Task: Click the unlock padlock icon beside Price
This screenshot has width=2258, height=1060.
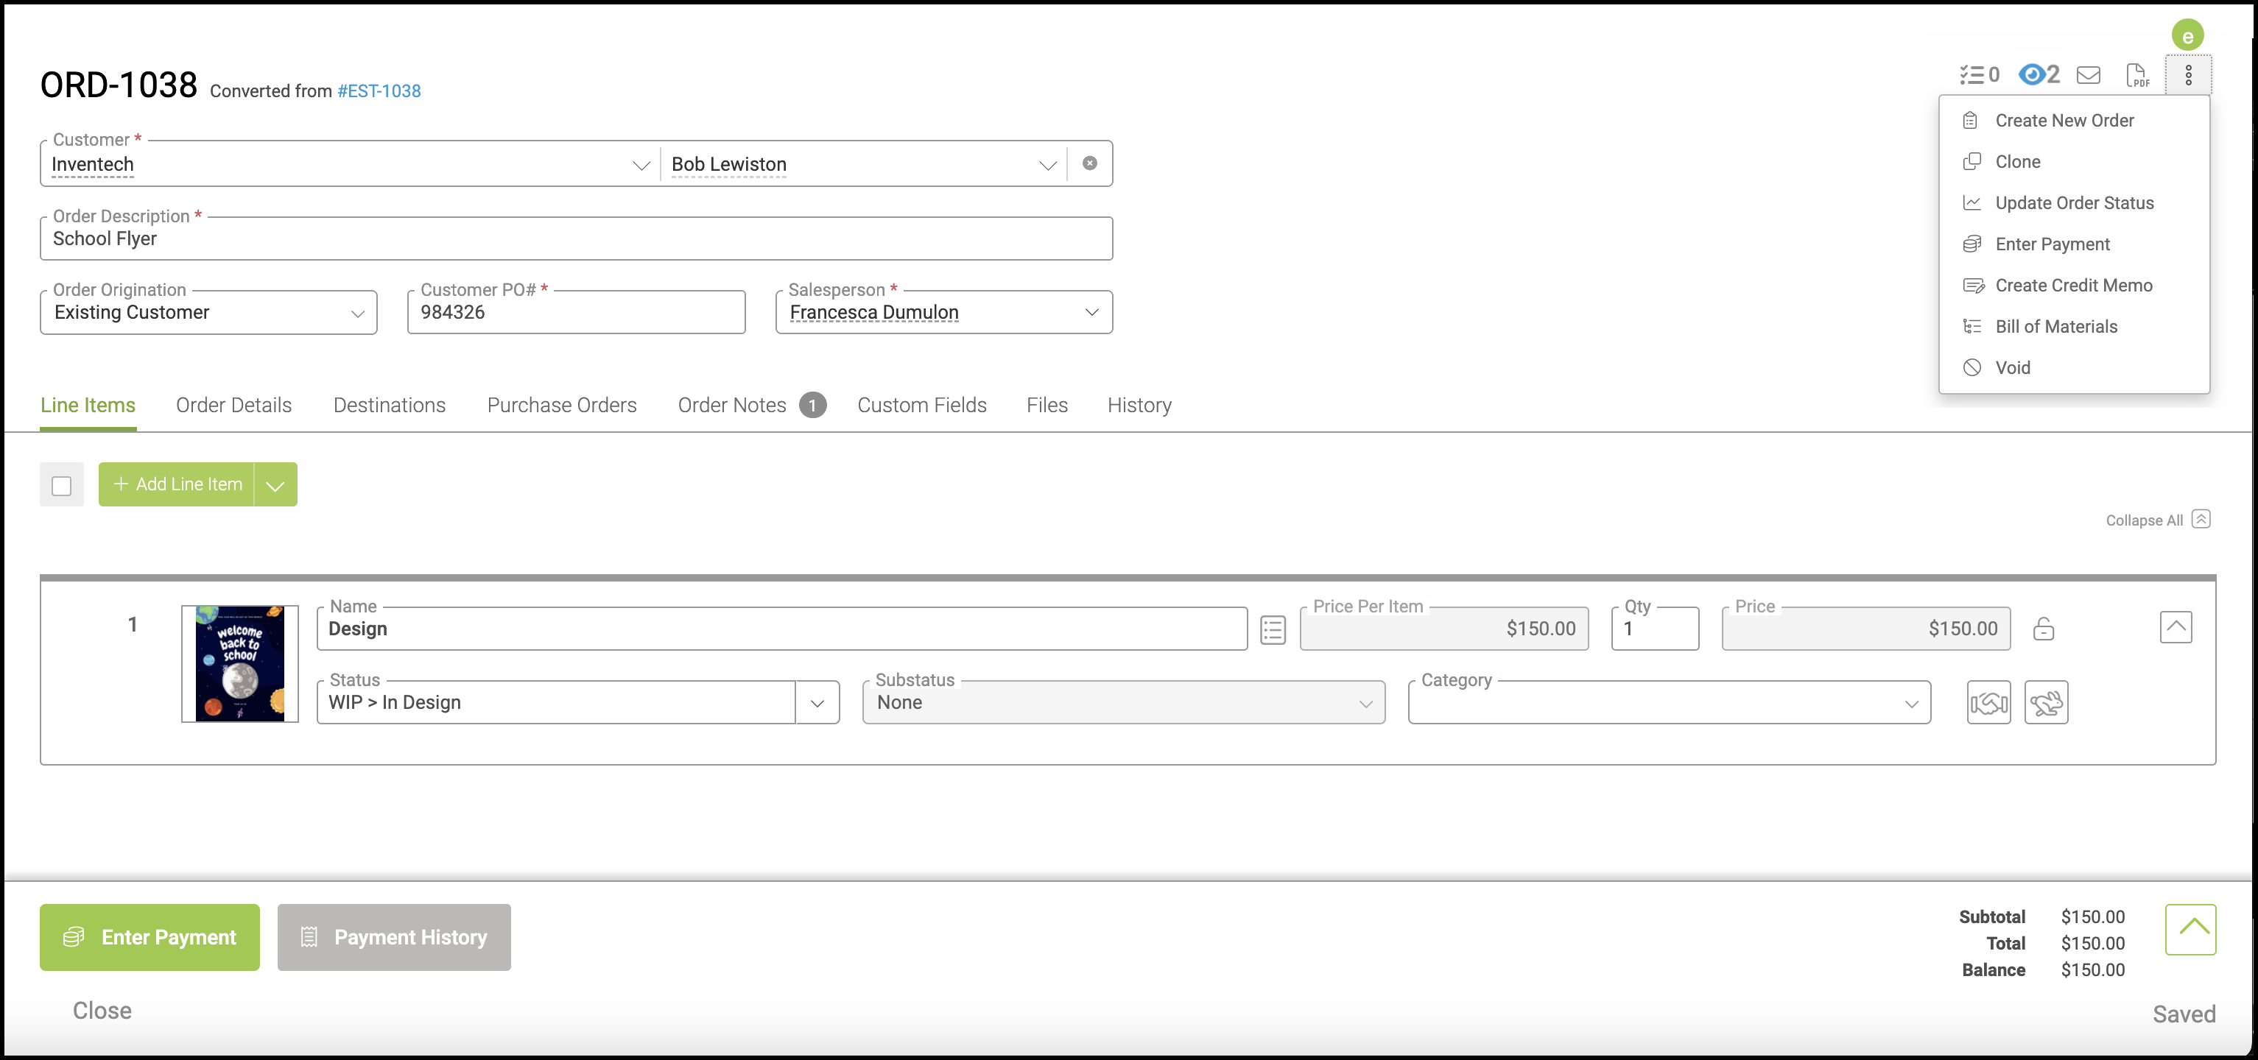Action: 2043,629
